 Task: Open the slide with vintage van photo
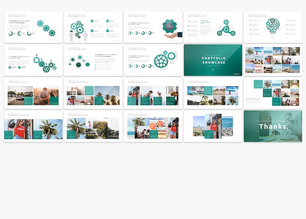(x=93, y=128)
